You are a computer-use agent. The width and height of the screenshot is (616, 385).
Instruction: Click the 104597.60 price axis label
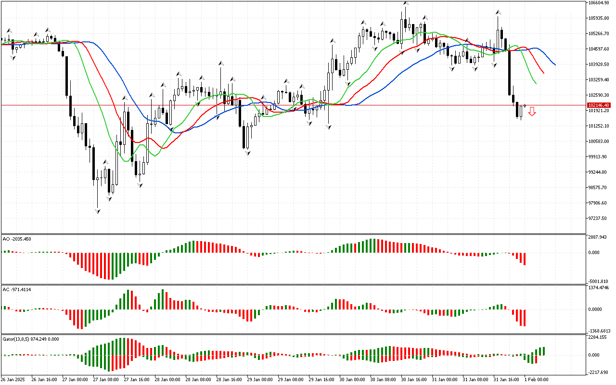click(599, 49)
